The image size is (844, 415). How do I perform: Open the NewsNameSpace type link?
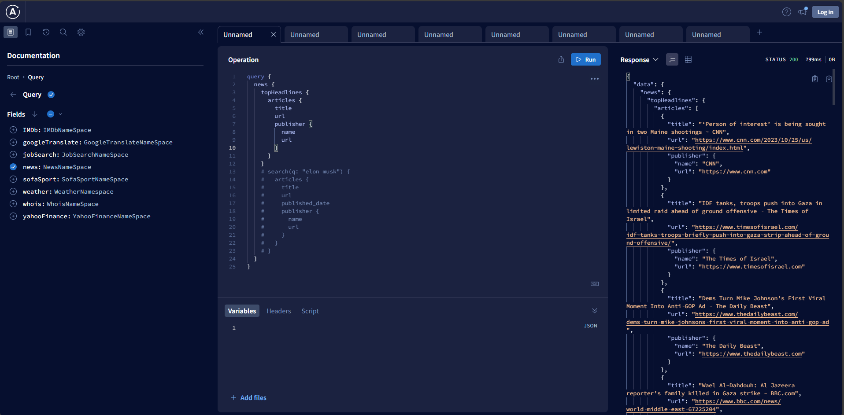tap(67, 167)
